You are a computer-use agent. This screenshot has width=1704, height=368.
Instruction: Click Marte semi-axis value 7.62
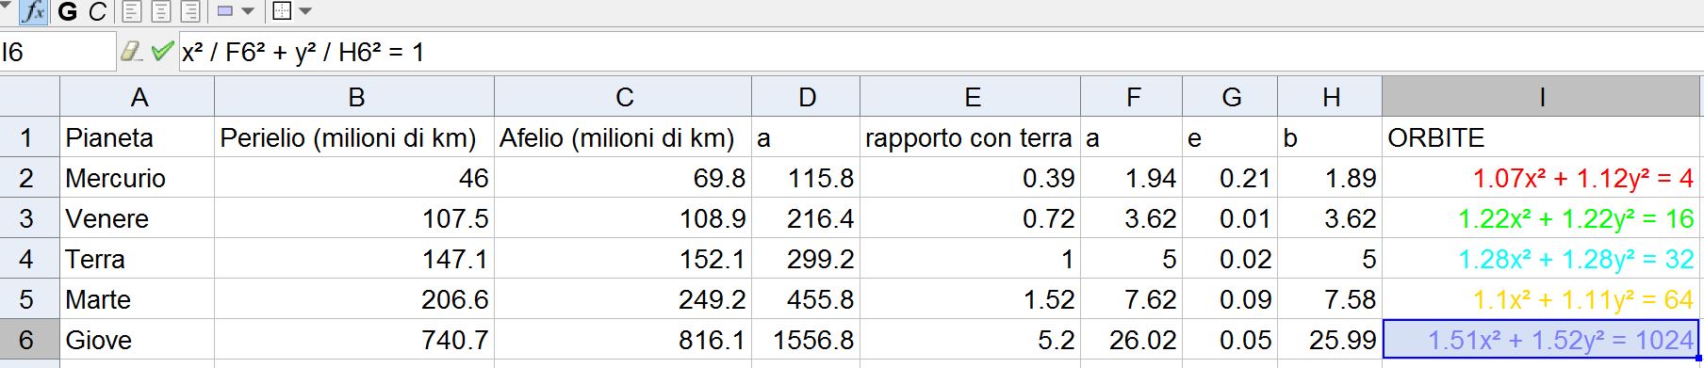[1131, 299]
